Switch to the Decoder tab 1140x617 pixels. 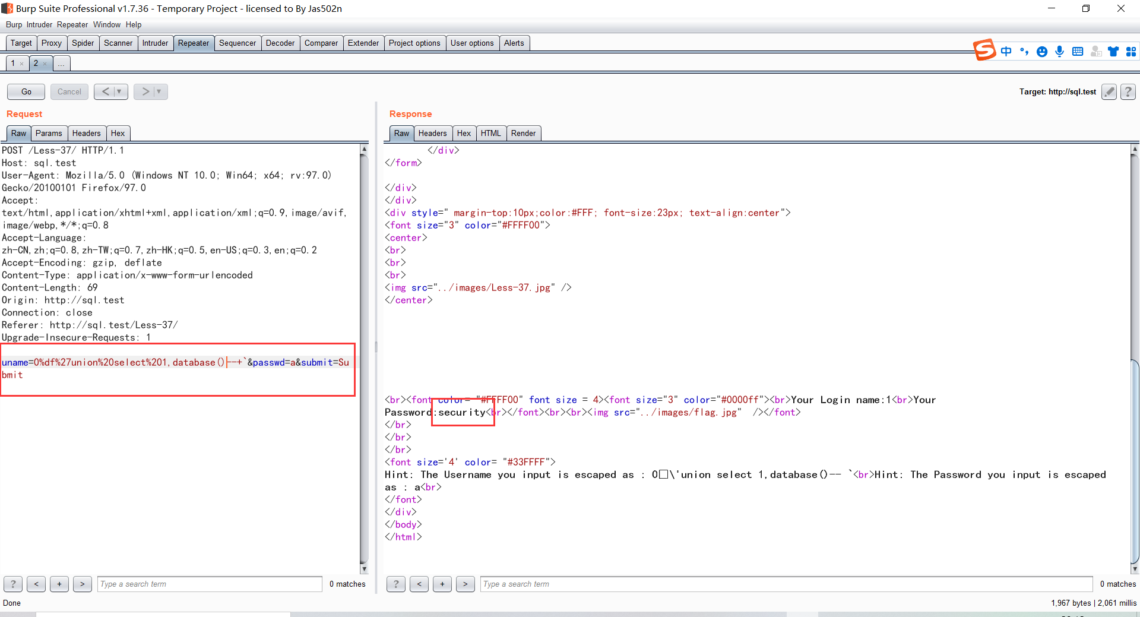[280, 43]
